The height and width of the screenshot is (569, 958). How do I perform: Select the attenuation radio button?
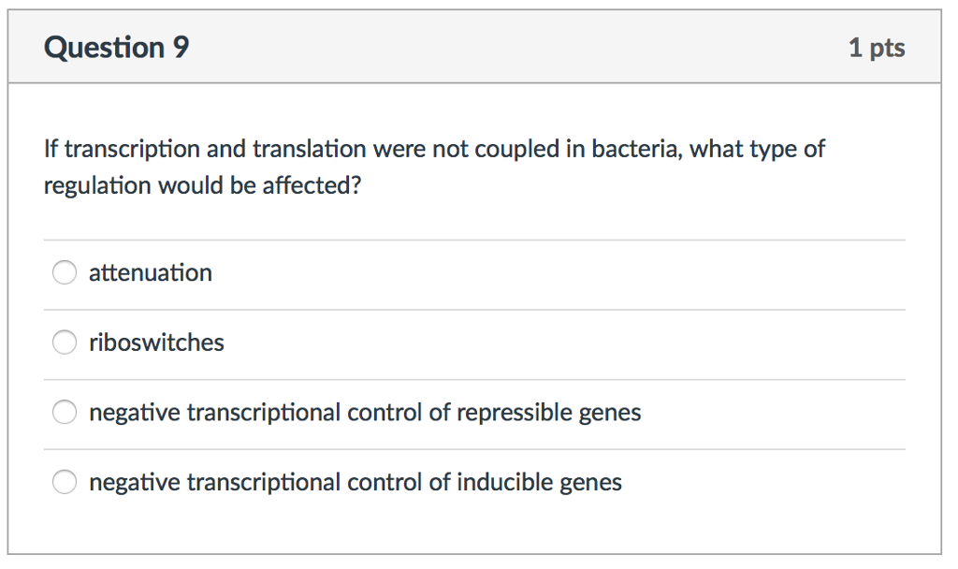click(64, 272)
